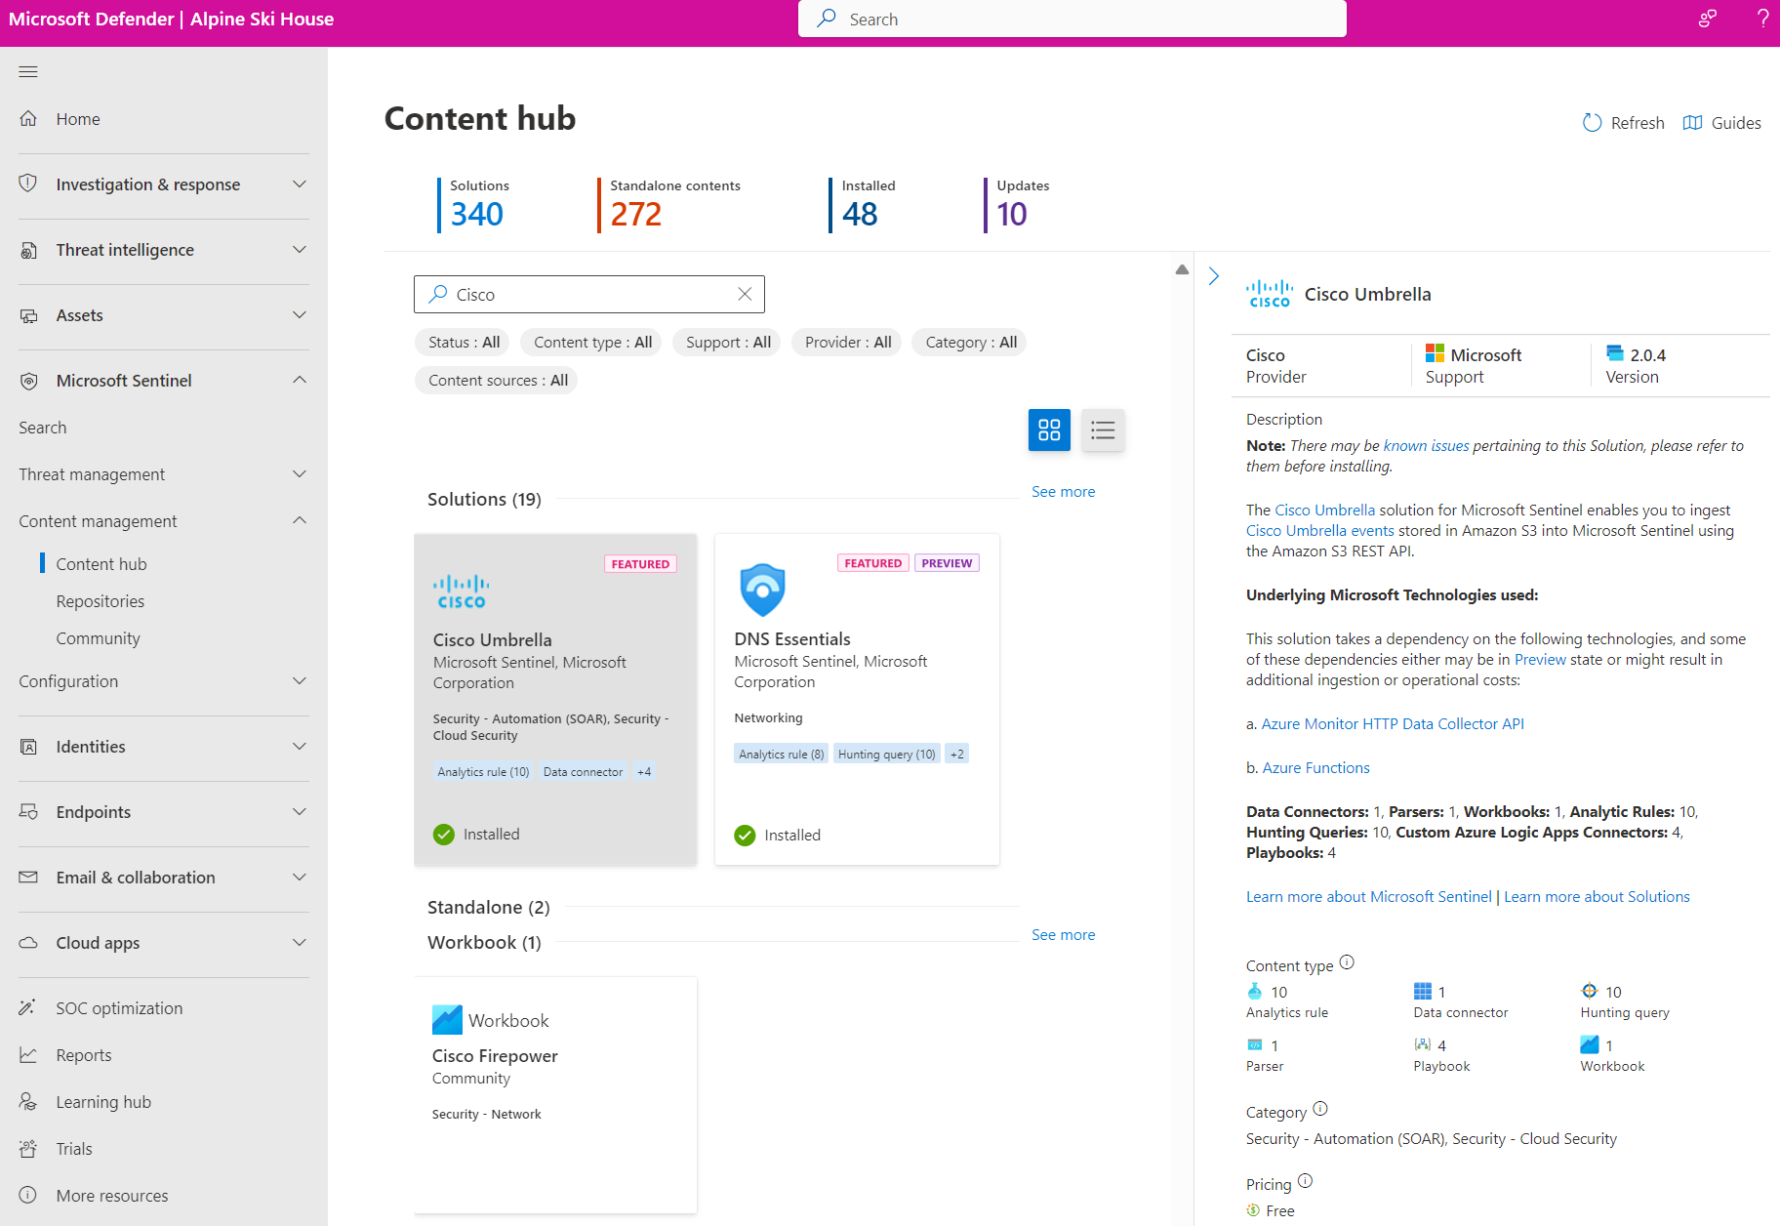Image resolution: width=1780 pixels, height=1226 pixels.
Task: Expand the Identities section
Action: point(300,747)
